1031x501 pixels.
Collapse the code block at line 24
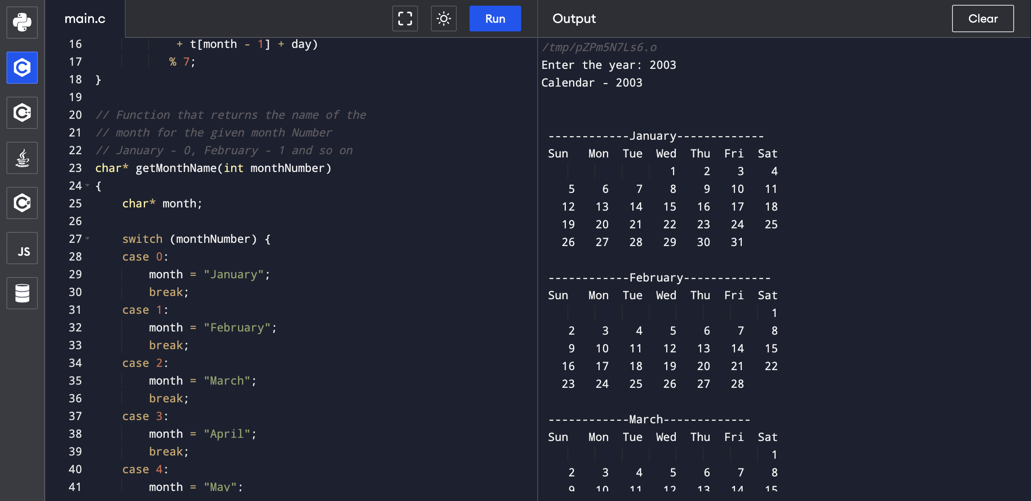[88, 186]
